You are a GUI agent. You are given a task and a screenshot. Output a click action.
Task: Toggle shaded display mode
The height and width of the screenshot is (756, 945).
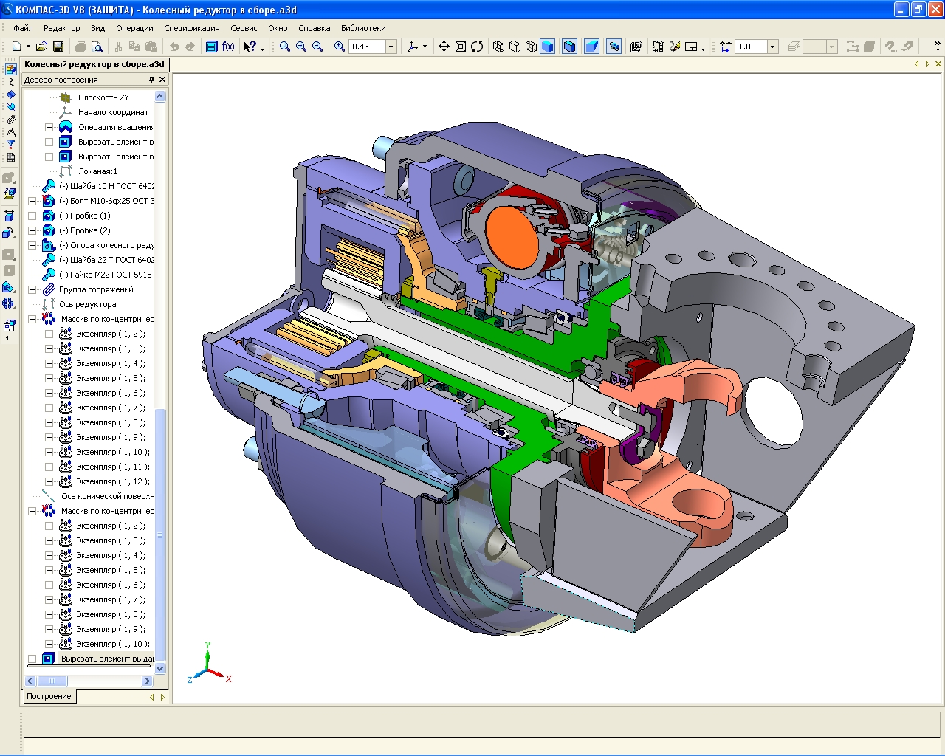(547, 47)
